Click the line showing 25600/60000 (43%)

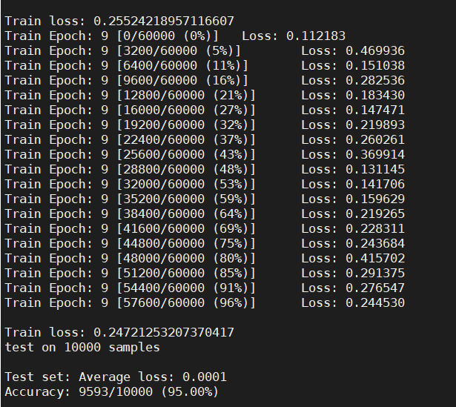tap(205, 155)
